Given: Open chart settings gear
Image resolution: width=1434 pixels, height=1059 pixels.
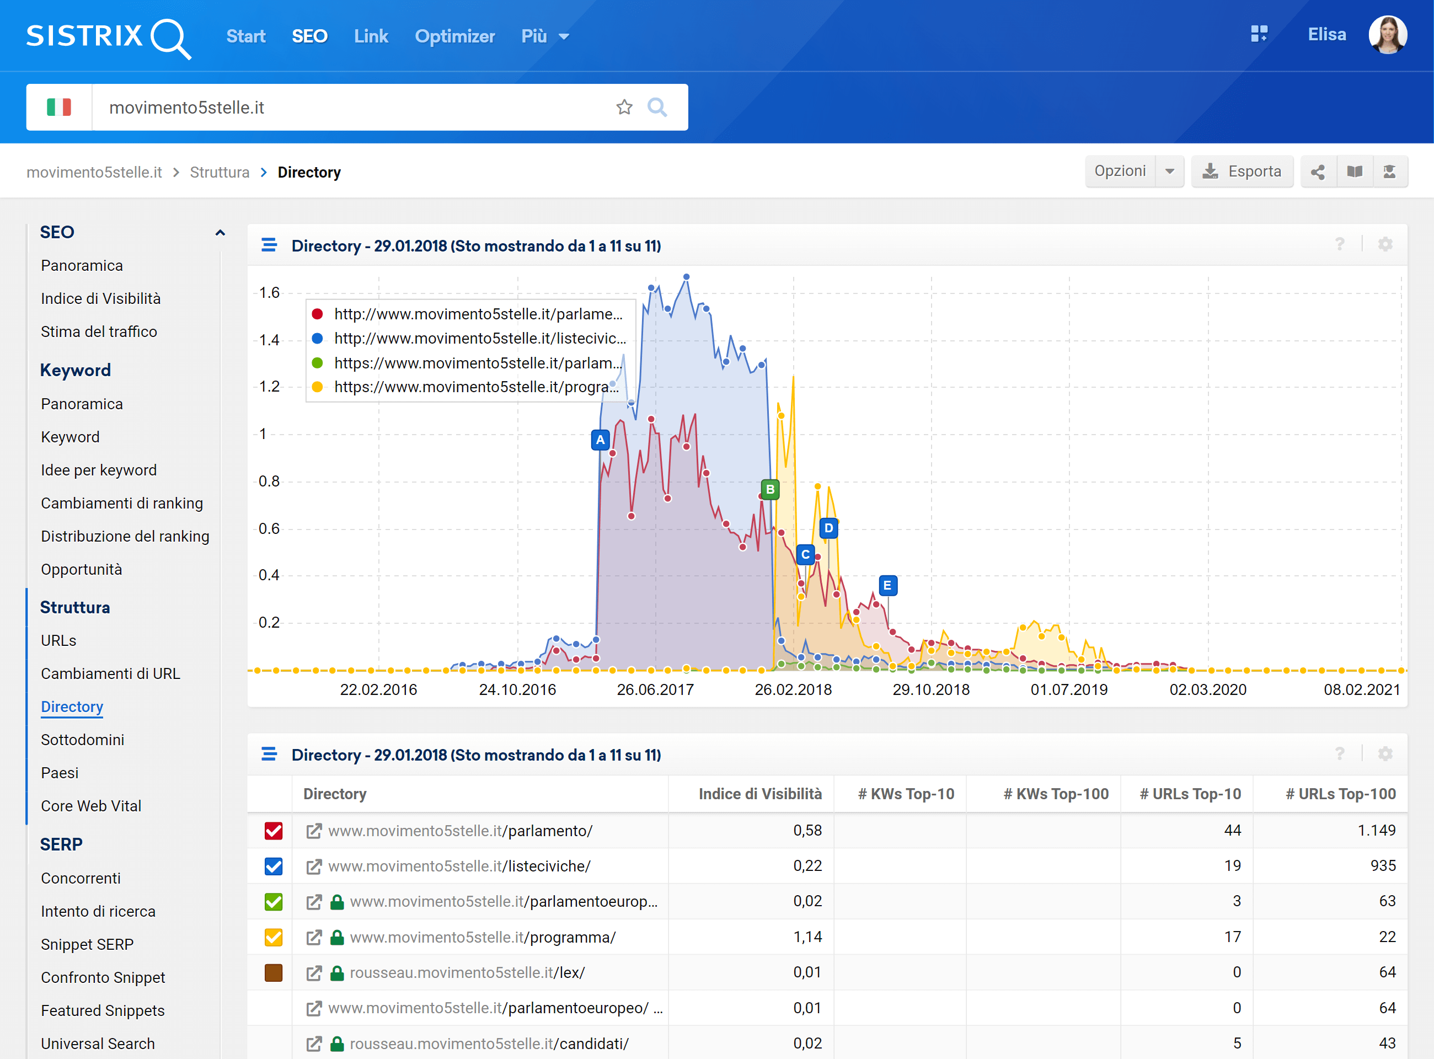Looking at the screenshot, I should (1385, 244).
